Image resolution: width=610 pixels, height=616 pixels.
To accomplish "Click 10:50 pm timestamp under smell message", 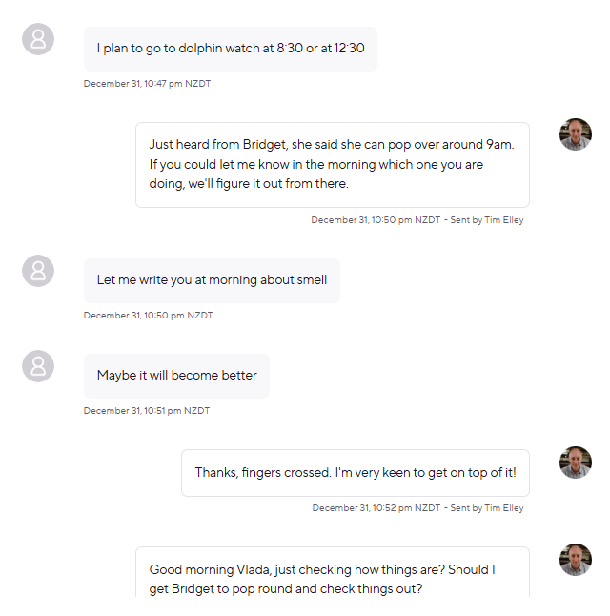I will click(x=147, y=316).
